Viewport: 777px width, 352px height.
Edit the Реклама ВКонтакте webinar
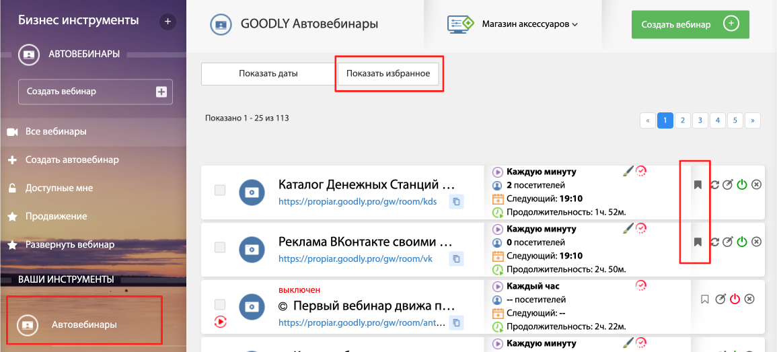pyautogui.click(x=727, y=242)
